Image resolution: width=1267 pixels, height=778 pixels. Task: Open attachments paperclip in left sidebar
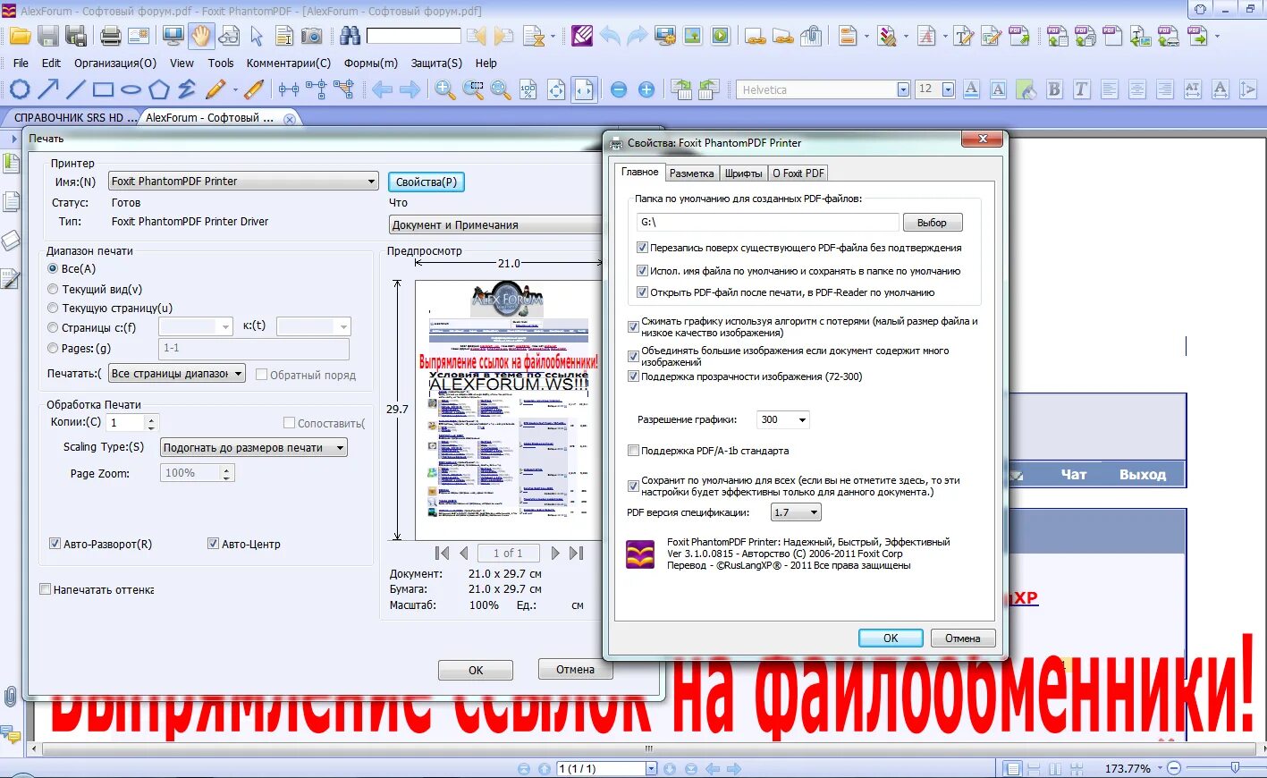[10, 696]
